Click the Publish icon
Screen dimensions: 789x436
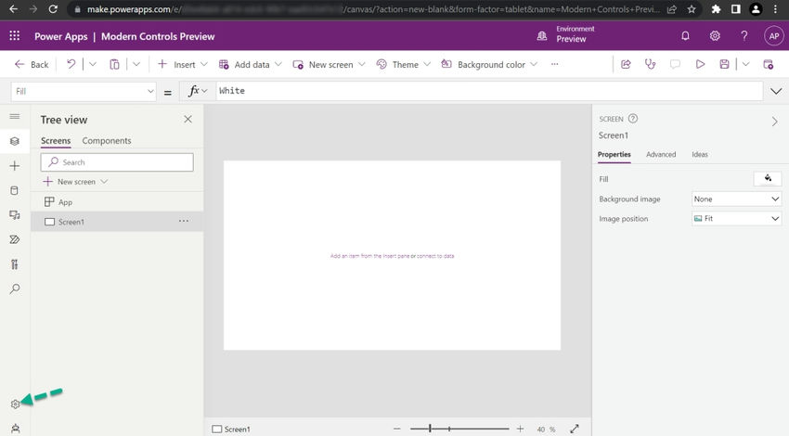click(768, 64)
